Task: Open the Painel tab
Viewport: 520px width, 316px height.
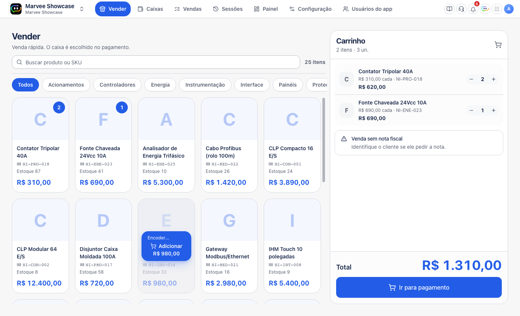Action: click(x=266, y=9)
